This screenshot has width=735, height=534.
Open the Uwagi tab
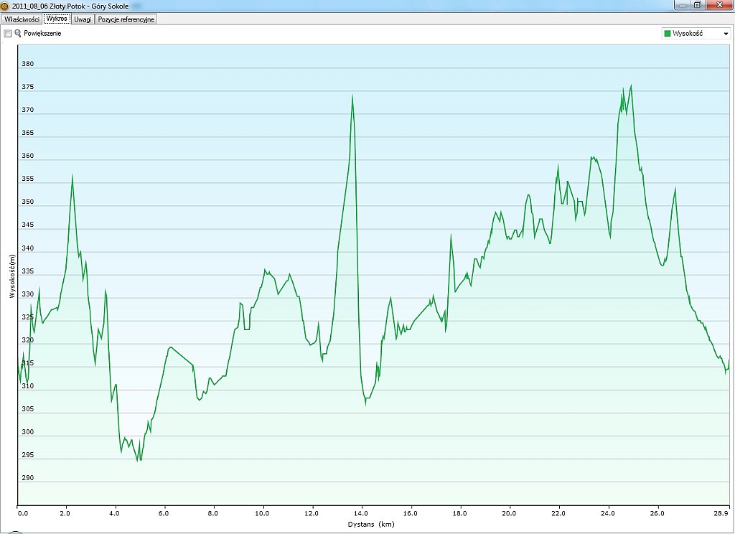83,19
